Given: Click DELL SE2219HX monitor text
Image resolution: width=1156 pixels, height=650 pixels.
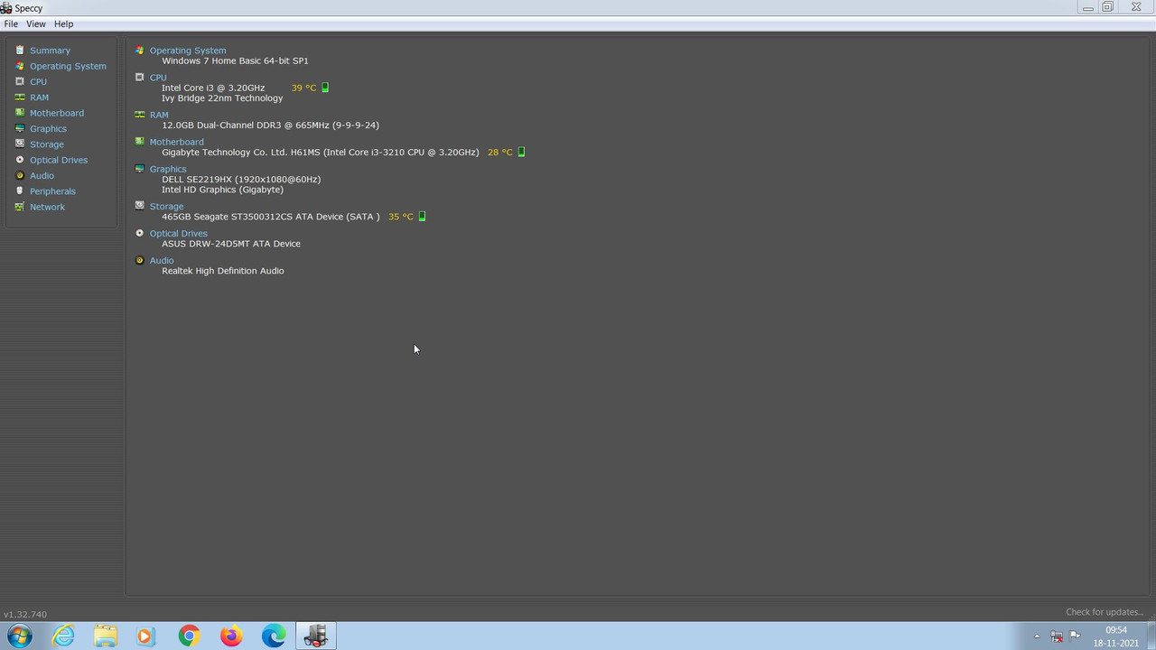Looking at the screenshot, I should coord(241,179).
